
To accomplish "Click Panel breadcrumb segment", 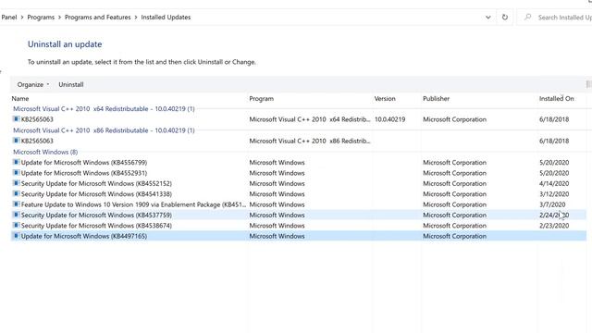I will (8, 18).
